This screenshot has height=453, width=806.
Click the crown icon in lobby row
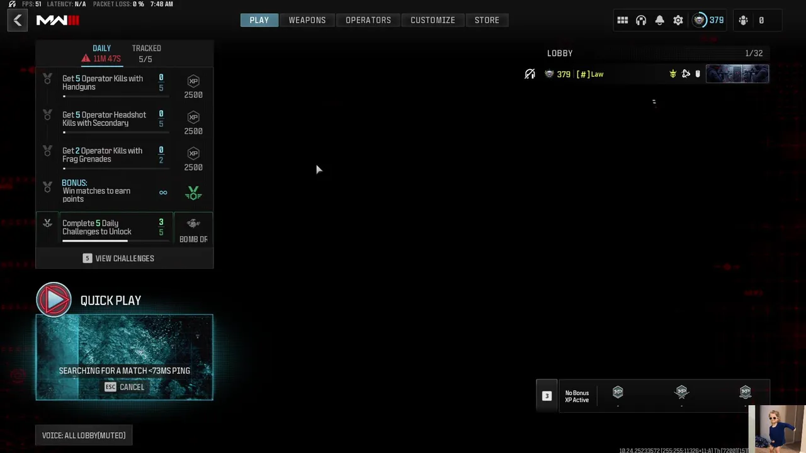click(x=673, y=74)
